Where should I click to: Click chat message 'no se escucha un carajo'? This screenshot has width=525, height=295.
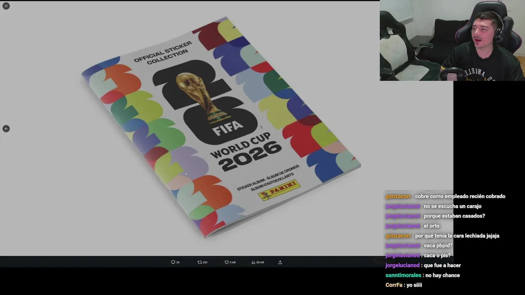pyautogui.click(x=452, y=206)
